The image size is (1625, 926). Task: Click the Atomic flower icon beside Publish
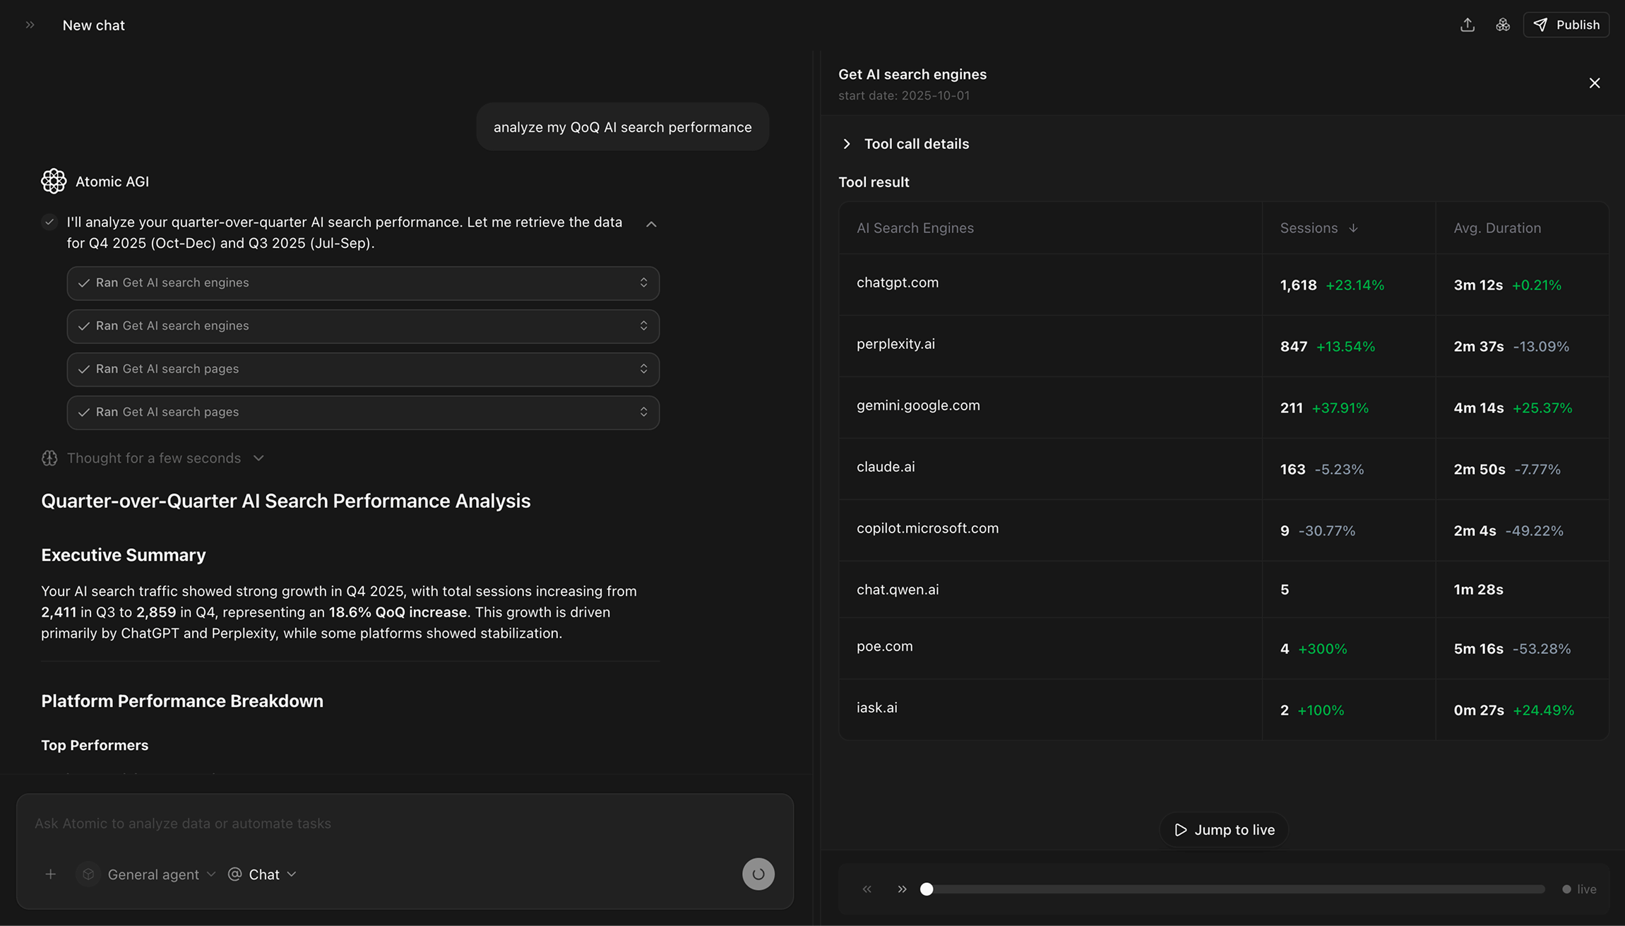(1503, 25)
